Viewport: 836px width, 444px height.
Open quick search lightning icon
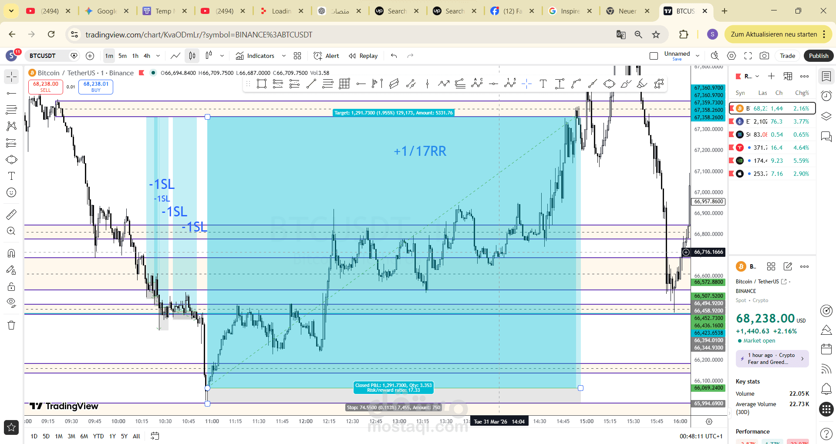tap(715, 56)
